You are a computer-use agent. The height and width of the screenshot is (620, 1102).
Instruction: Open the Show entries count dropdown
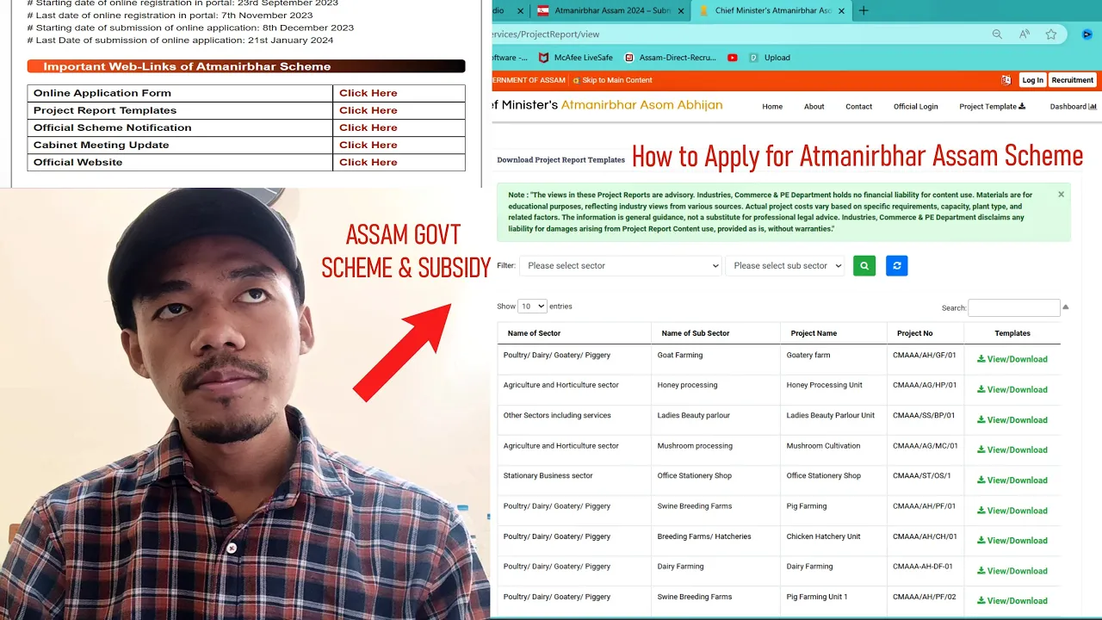pyautogui.click(x=532, y=306)
